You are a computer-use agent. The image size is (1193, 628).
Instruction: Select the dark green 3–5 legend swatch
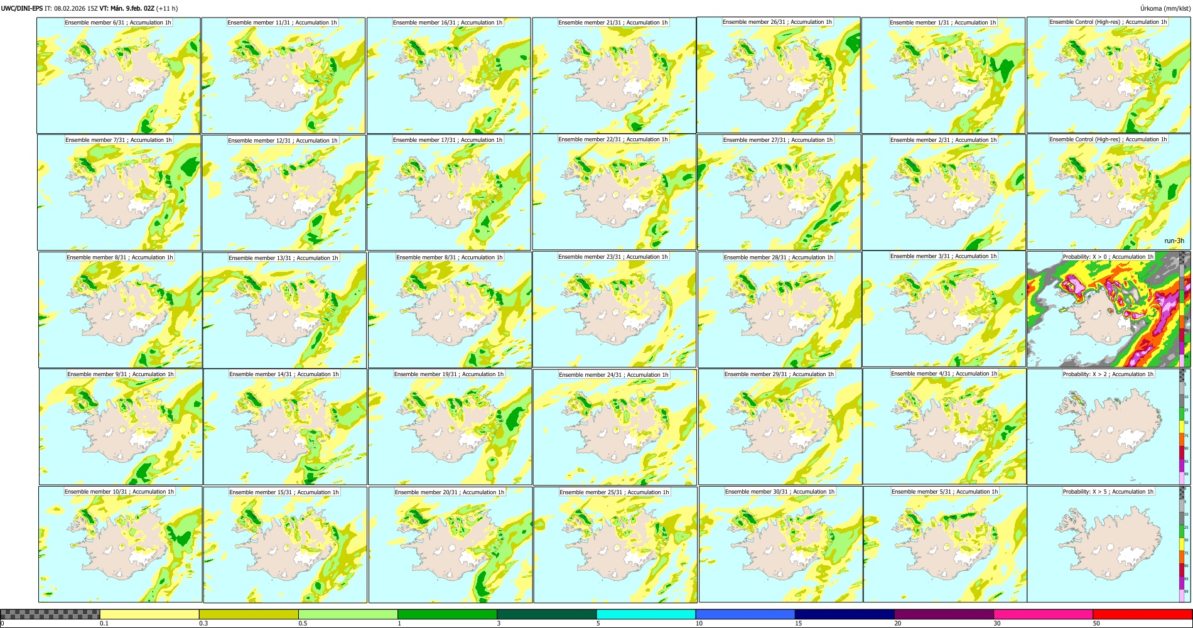(546, 614)
